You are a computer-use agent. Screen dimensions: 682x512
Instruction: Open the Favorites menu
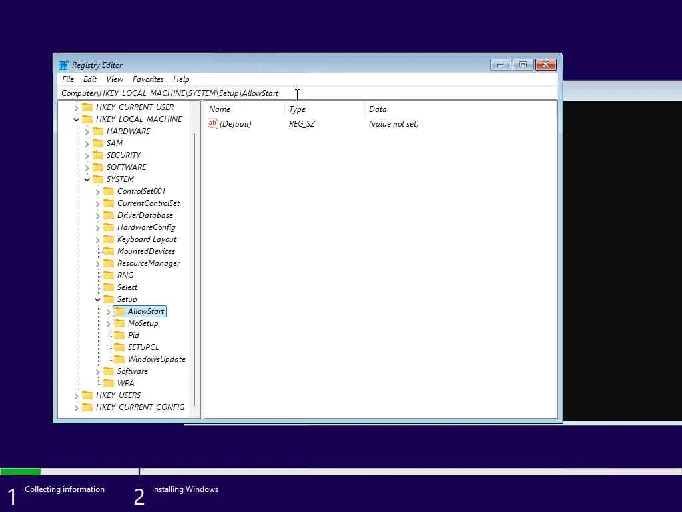point(148,79)
